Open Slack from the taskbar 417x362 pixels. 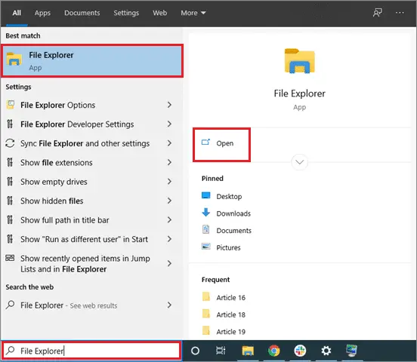click(x=300, y=351)
